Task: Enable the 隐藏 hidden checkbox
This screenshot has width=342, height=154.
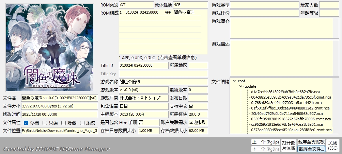Action: (63, 123)
